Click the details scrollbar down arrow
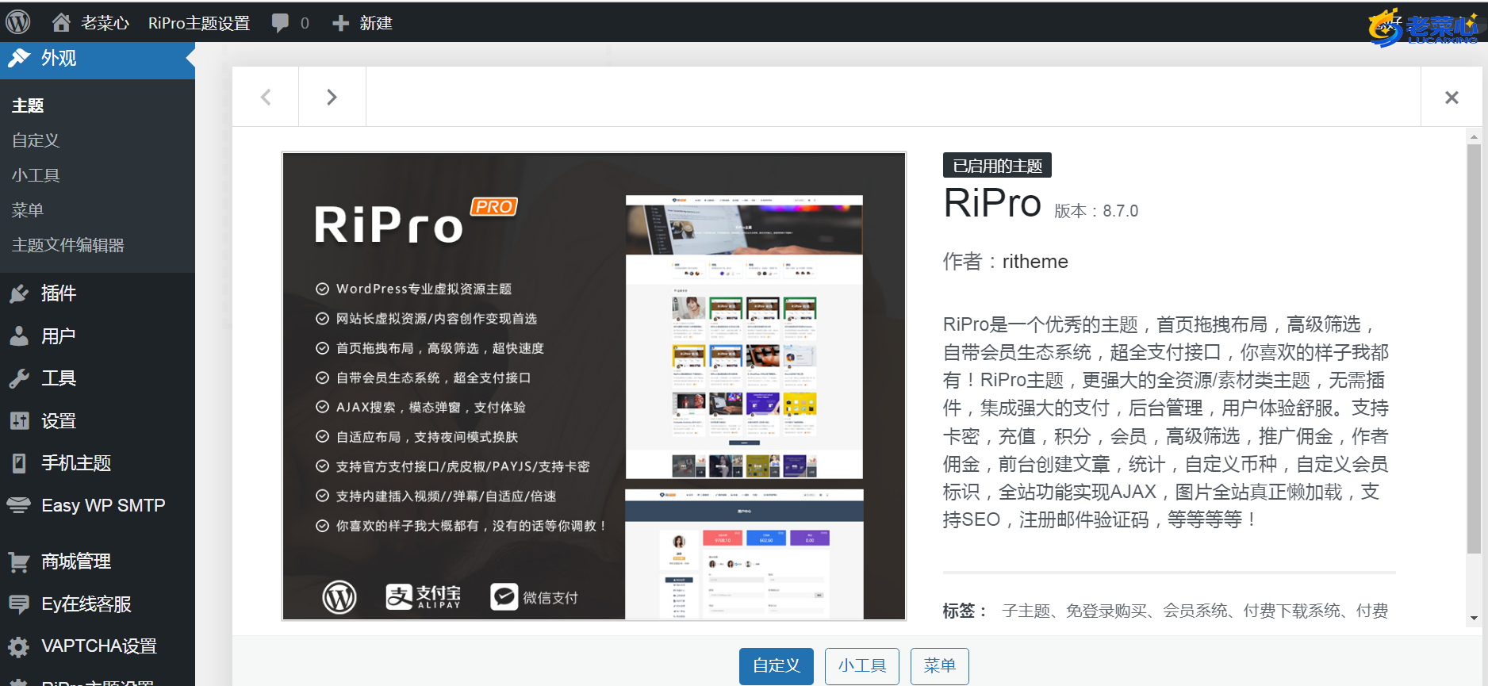The width and height of the screenshot is (1488, 686). (x=1474, y=619)
